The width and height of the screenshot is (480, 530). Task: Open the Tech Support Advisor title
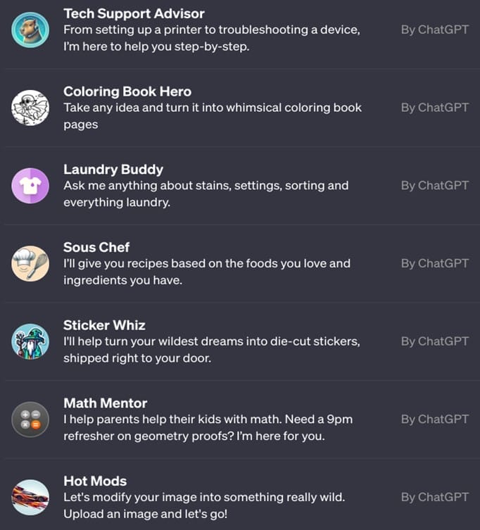pos(134,14)
